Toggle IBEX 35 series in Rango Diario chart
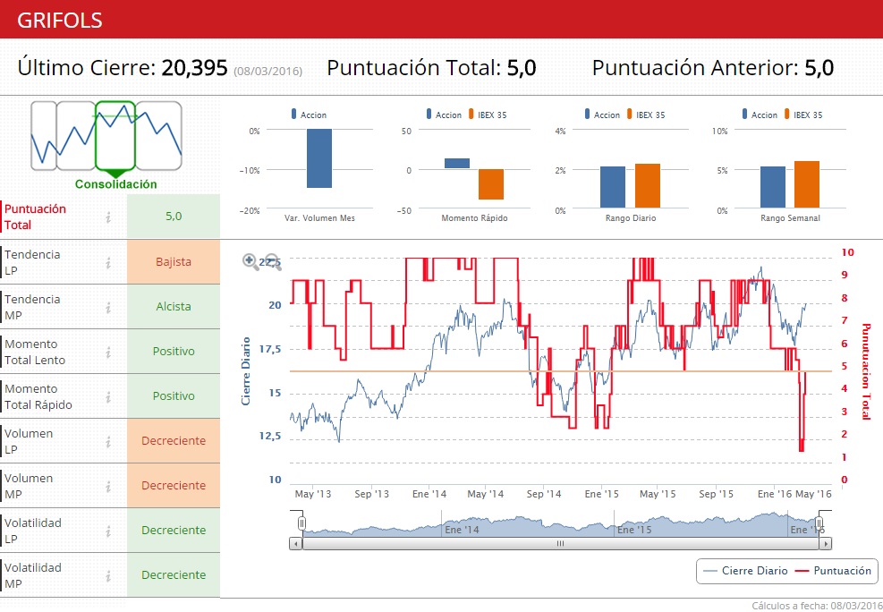The image size is (883, 612). click(x=646, y=115)
